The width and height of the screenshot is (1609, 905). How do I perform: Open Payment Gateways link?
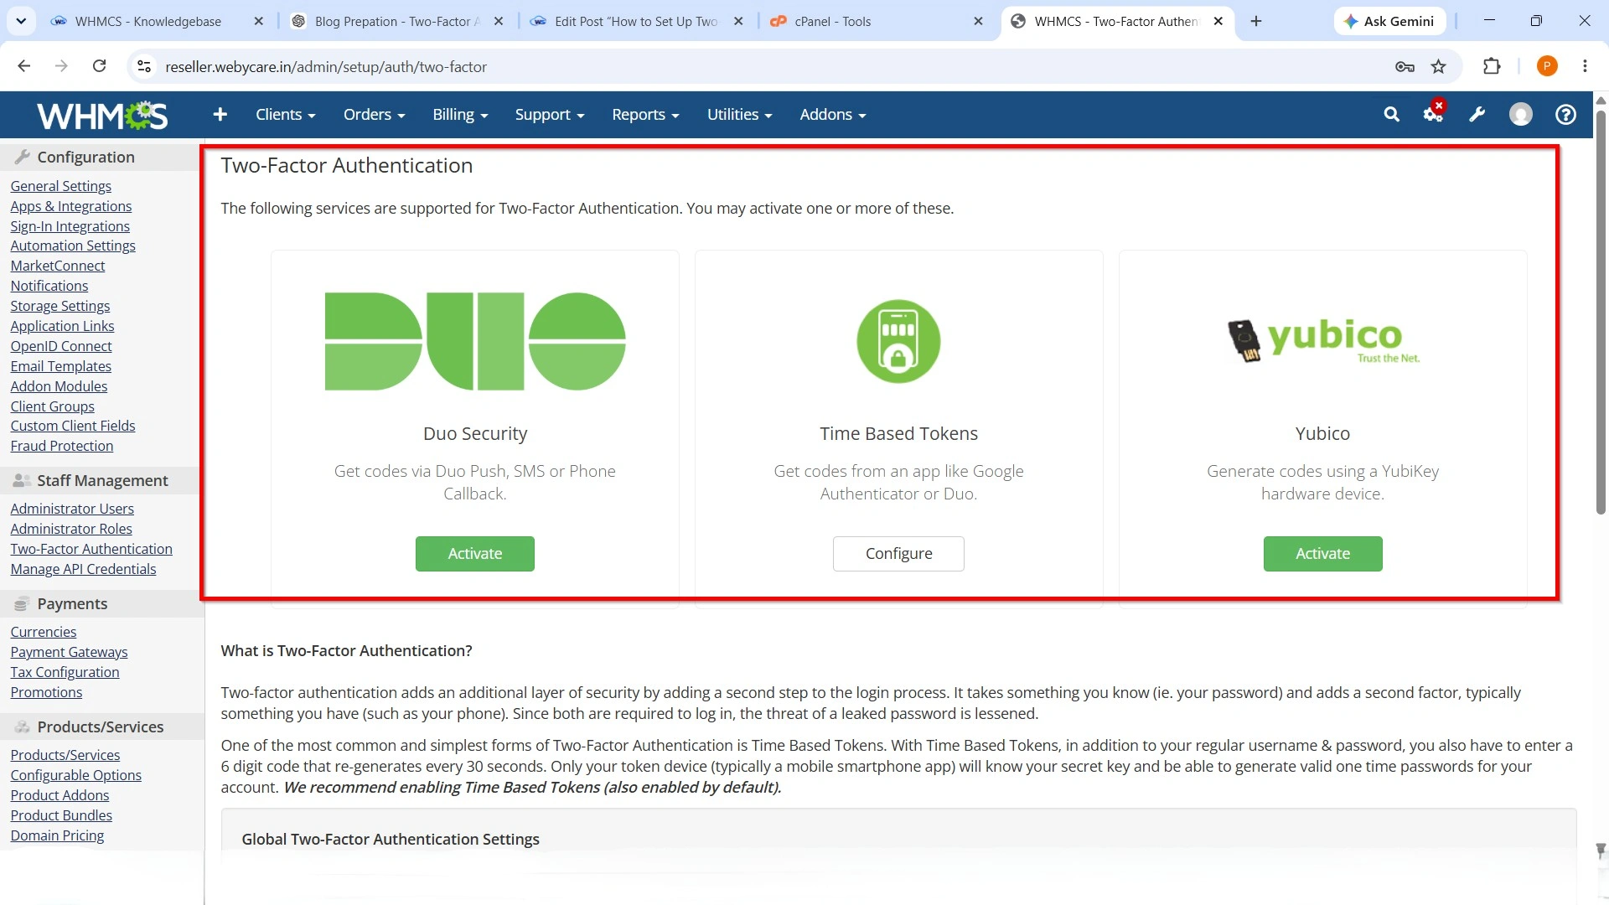[x=69, y=652]
